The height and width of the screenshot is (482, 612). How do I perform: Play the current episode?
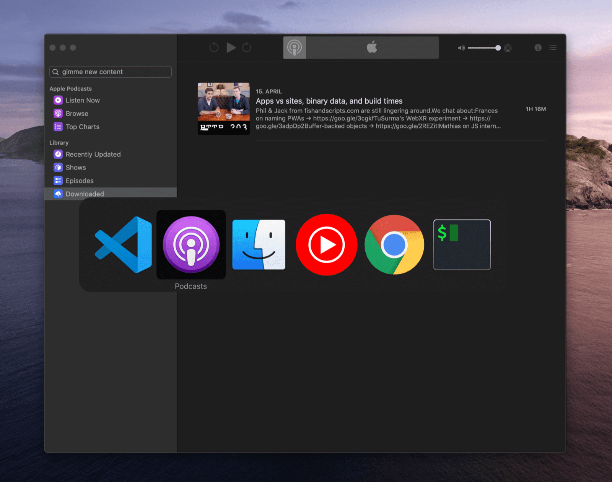[231, 47]
